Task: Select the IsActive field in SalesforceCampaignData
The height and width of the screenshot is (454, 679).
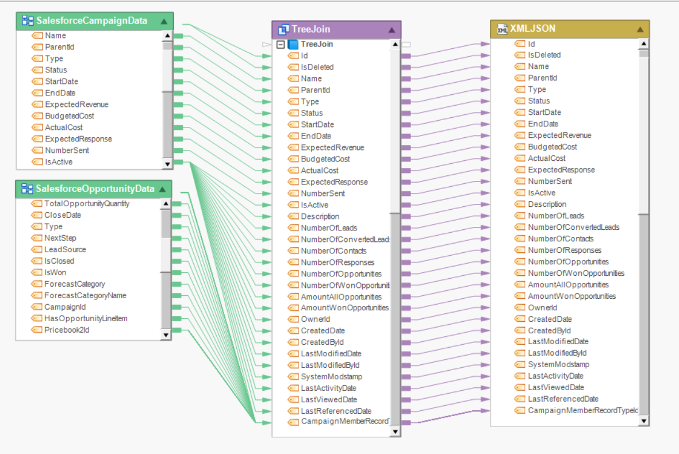Action: click(x=59, y=162)
